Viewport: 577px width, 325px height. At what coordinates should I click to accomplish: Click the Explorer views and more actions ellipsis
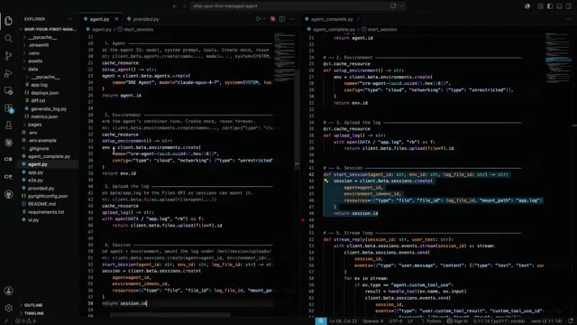tap(70, 19)
